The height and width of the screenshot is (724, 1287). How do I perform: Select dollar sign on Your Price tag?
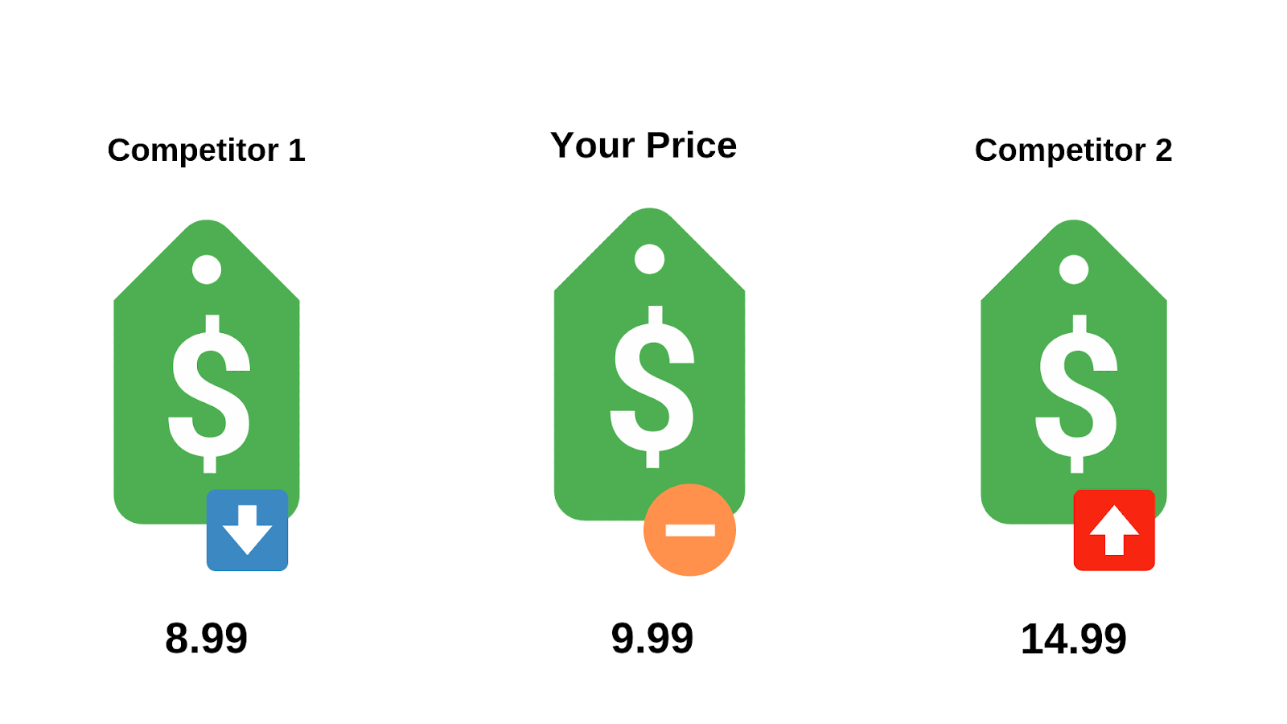pos(652,386)
